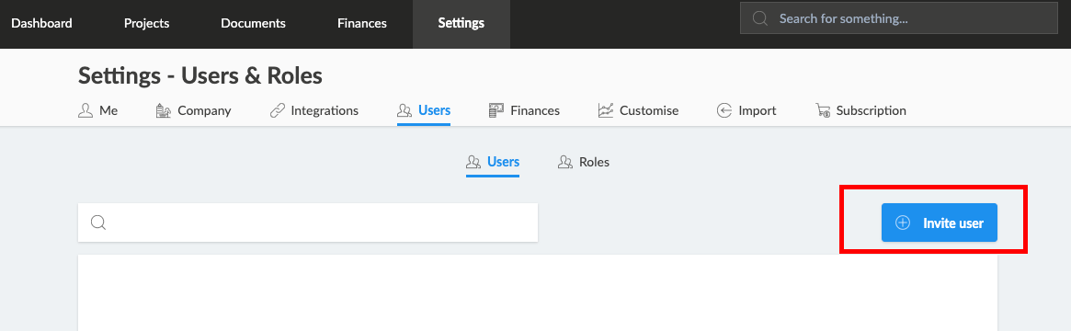Click the Subscription cart icon
The height and width of the screenshot is (331, 1071).
[823, 110]
